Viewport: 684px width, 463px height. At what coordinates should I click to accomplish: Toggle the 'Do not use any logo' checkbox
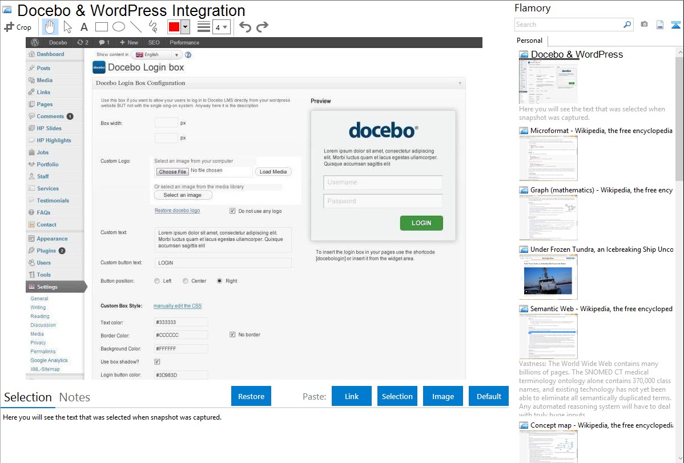pyautogui.click(x=232, y=211)
